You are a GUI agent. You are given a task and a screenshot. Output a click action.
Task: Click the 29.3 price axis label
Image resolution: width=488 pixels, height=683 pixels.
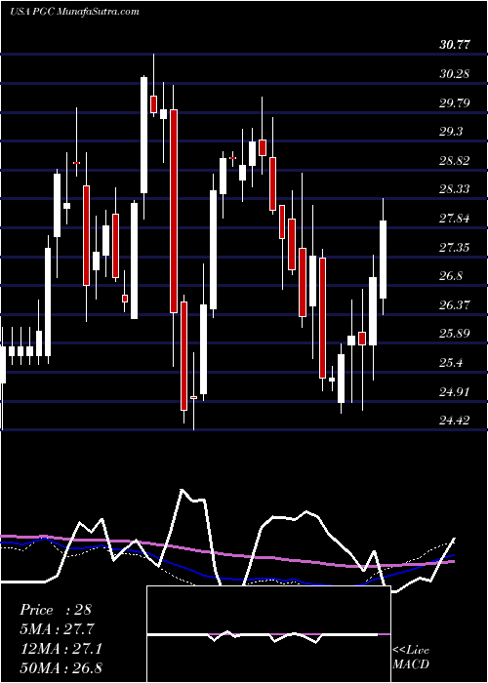[451, 132]
